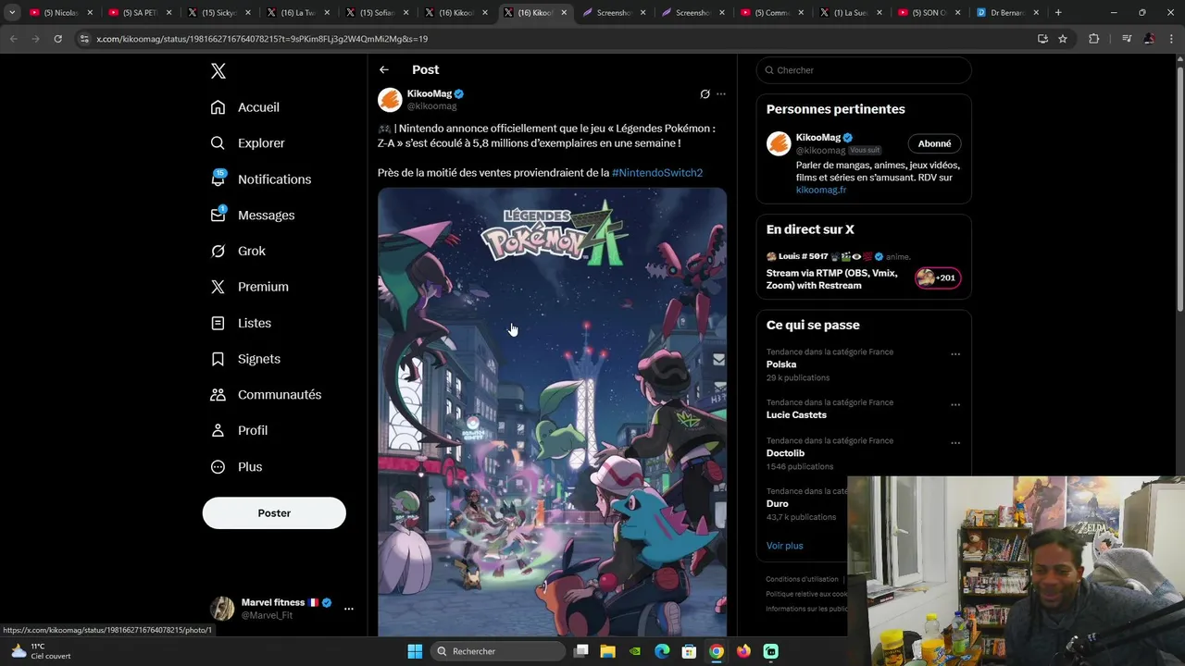Open the Stream via RTMP live broadcast
Image resolution: width=1185 pixels, height=666 pixels.
(833, 279)
